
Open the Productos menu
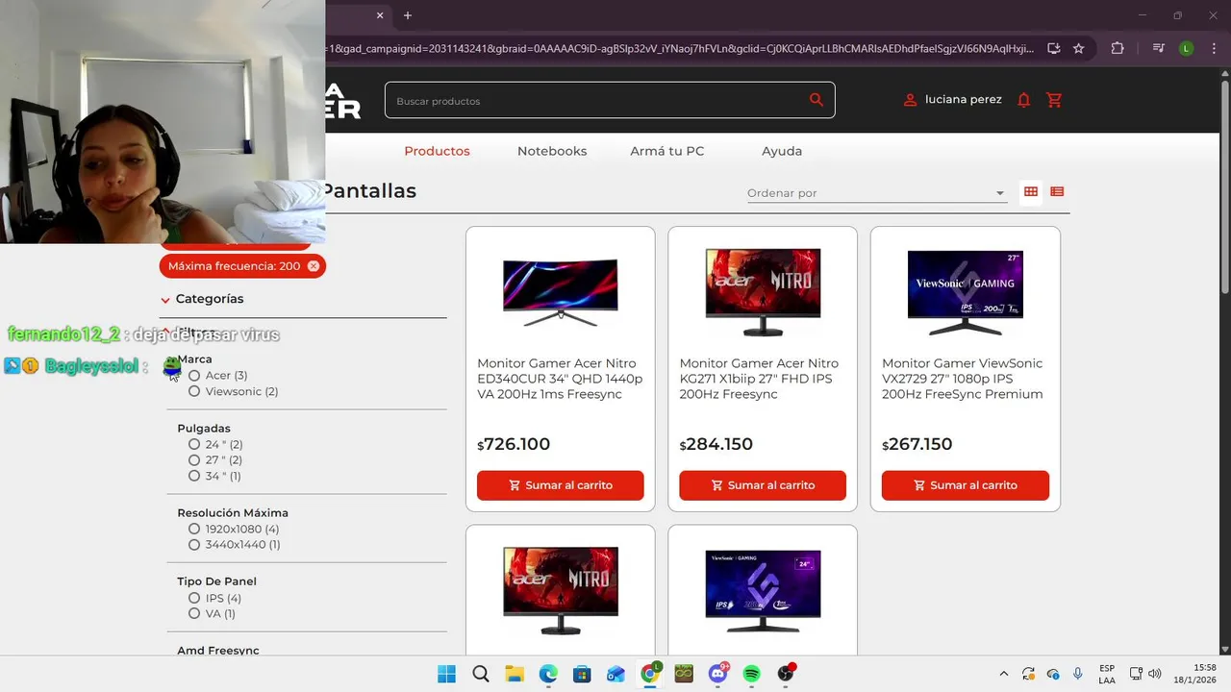click(x=437, y=151)
